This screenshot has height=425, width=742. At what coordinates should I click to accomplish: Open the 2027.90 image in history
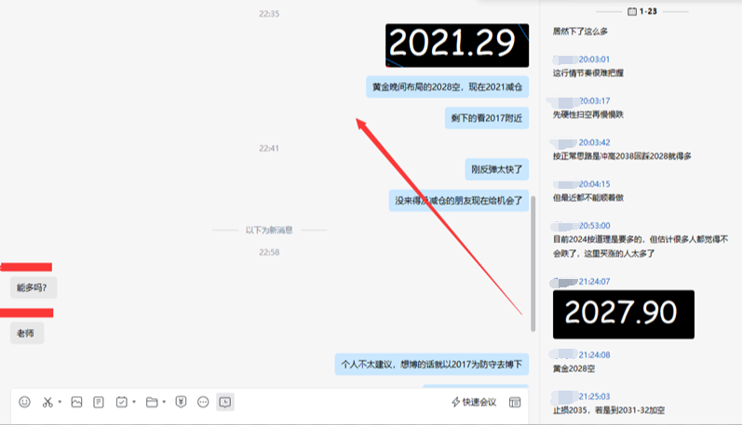click(x=624, y=314)
